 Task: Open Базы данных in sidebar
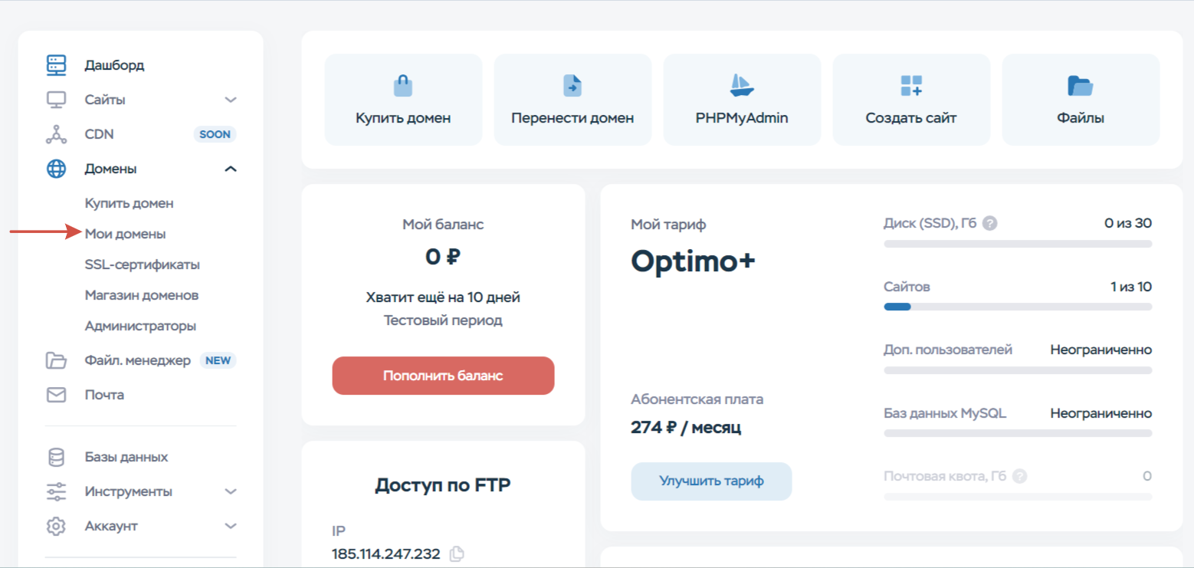click(x=126, y=457)
